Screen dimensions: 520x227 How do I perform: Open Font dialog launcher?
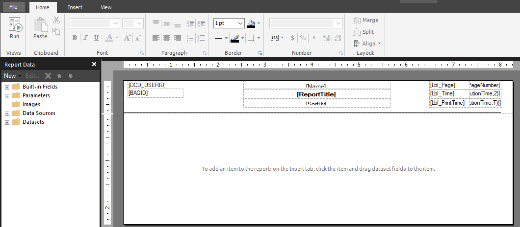pyautogui.click(x=142, y=53)
